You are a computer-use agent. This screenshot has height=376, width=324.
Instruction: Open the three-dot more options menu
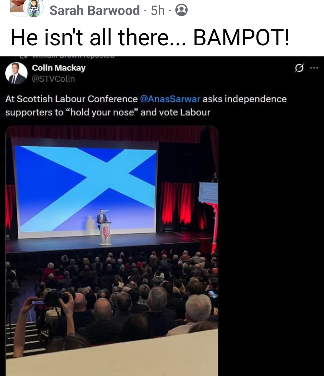pos(314,68)
